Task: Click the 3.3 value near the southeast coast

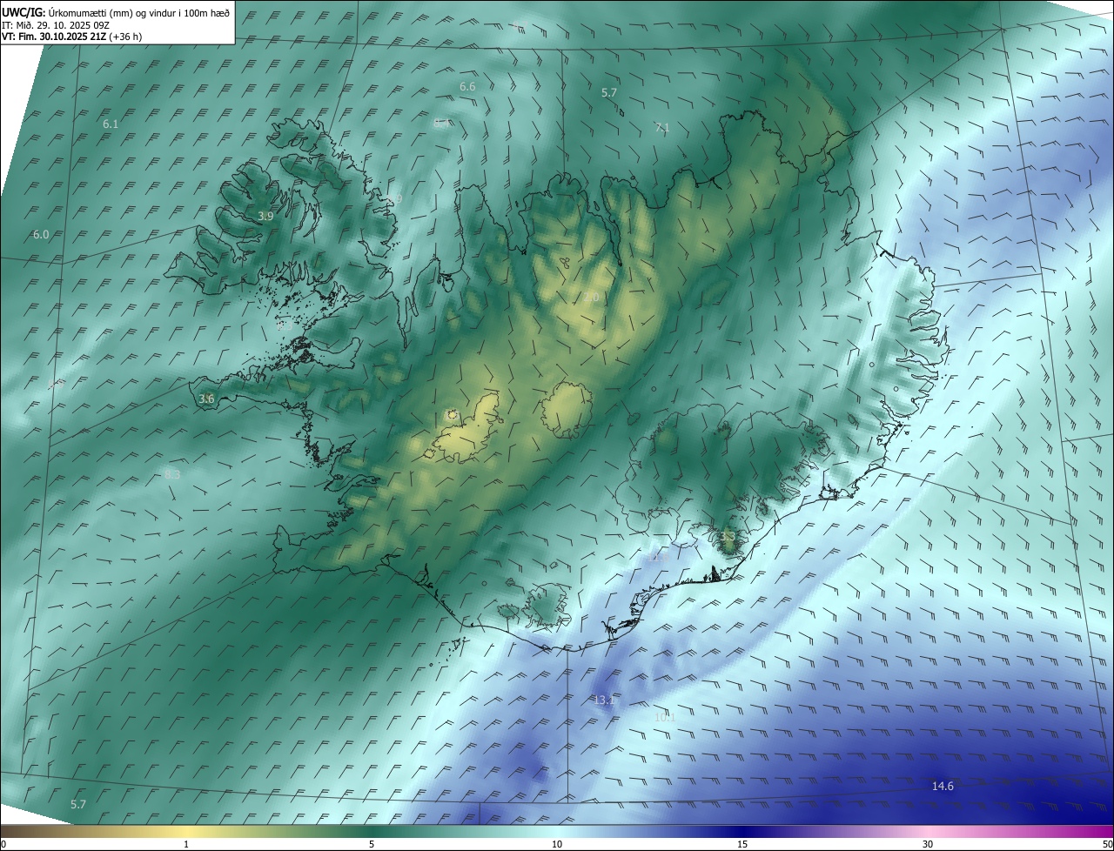Action: point(727,536)
